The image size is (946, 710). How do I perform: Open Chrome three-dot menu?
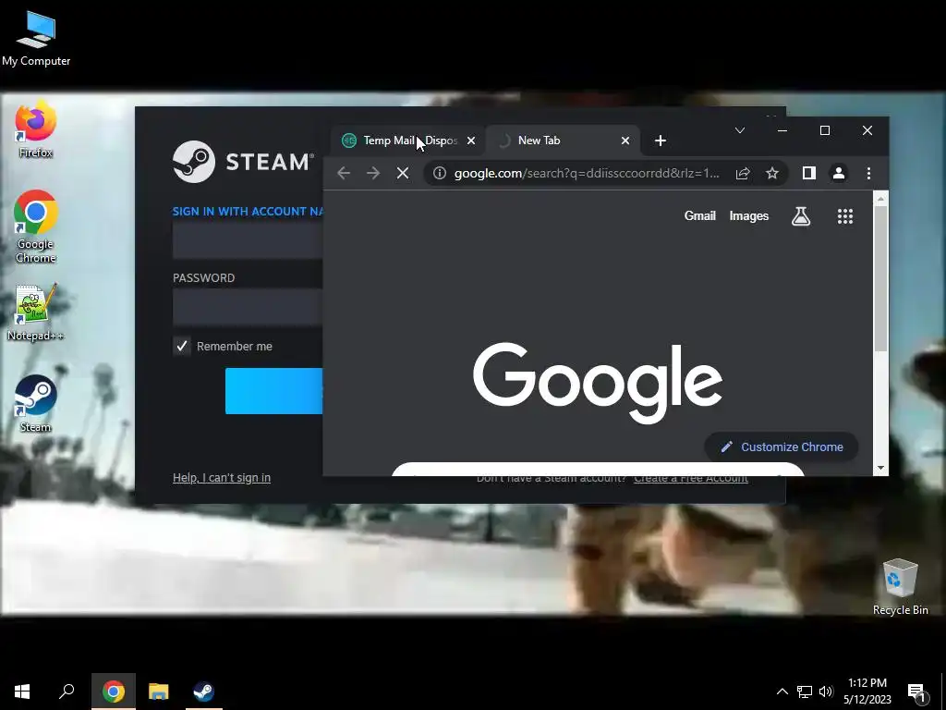point(868,173)
